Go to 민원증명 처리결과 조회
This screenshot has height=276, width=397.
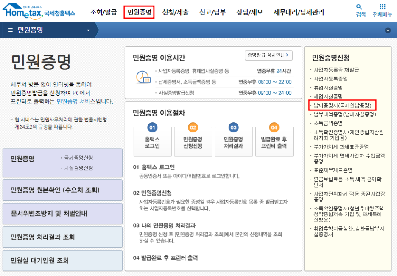pos(62,237)
